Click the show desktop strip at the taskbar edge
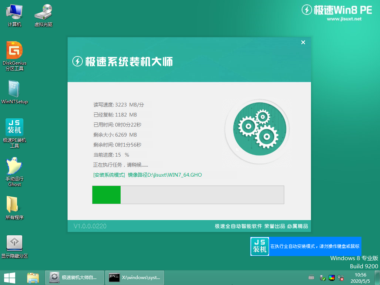The width and height of the screenshot is (380, 285). pyautogui.click(x=377, y=278)
